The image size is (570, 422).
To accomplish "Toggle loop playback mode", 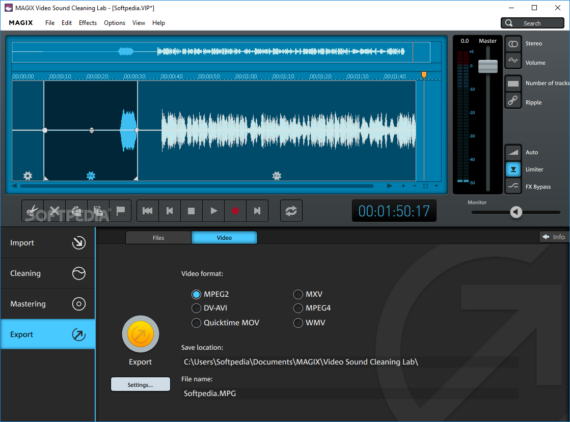I will 291,211.
